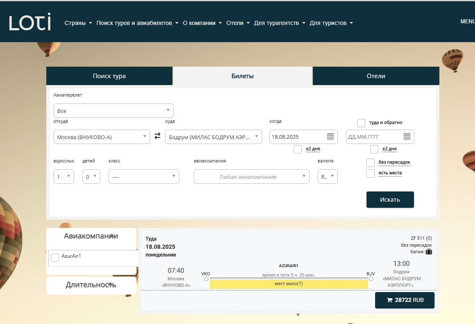Open the откуда dropdown Москва (ВНУКОВО-А)

102,137
